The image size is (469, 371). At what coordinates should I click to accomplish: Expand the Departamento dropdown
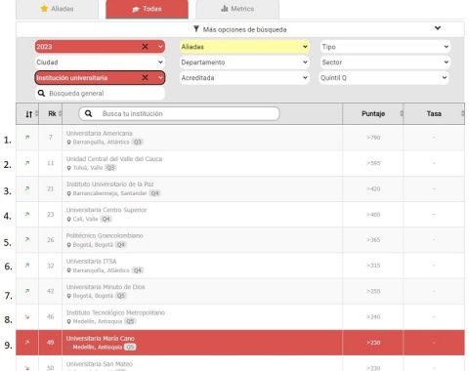point(244,62)
